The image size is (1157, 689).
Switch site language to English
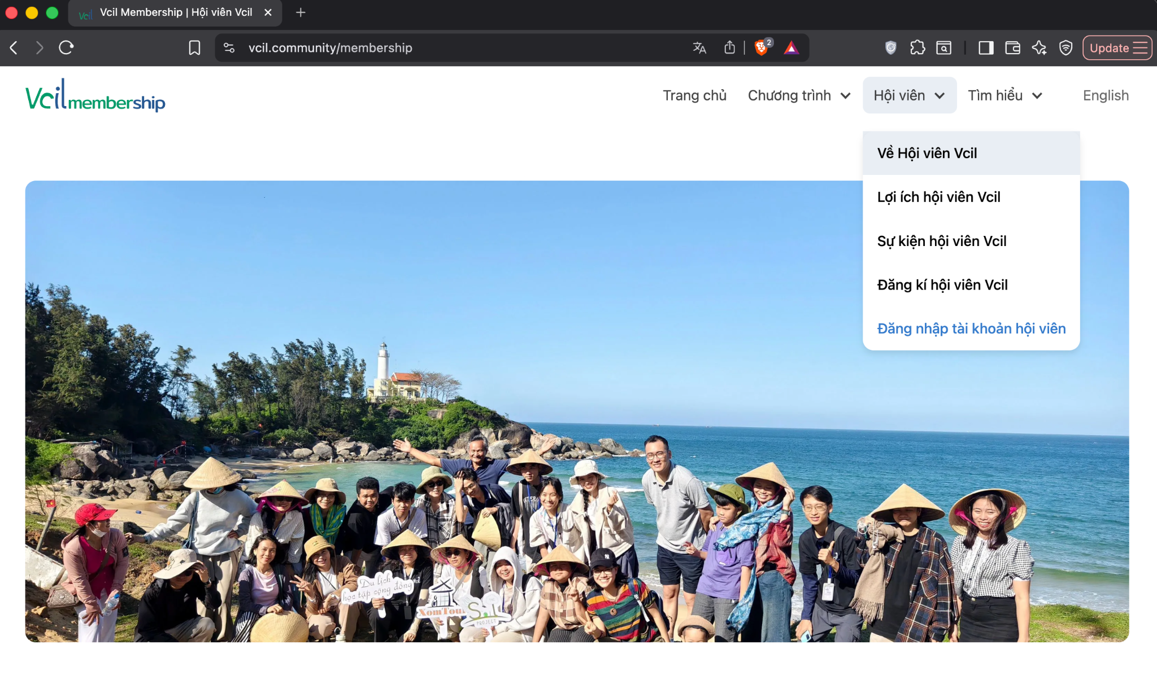1106,95
